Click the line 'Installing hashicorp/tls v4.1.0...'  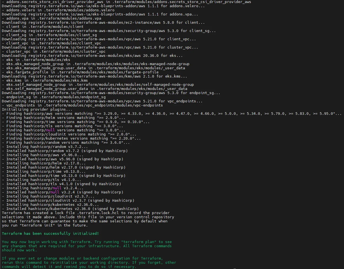pos(42,180)
